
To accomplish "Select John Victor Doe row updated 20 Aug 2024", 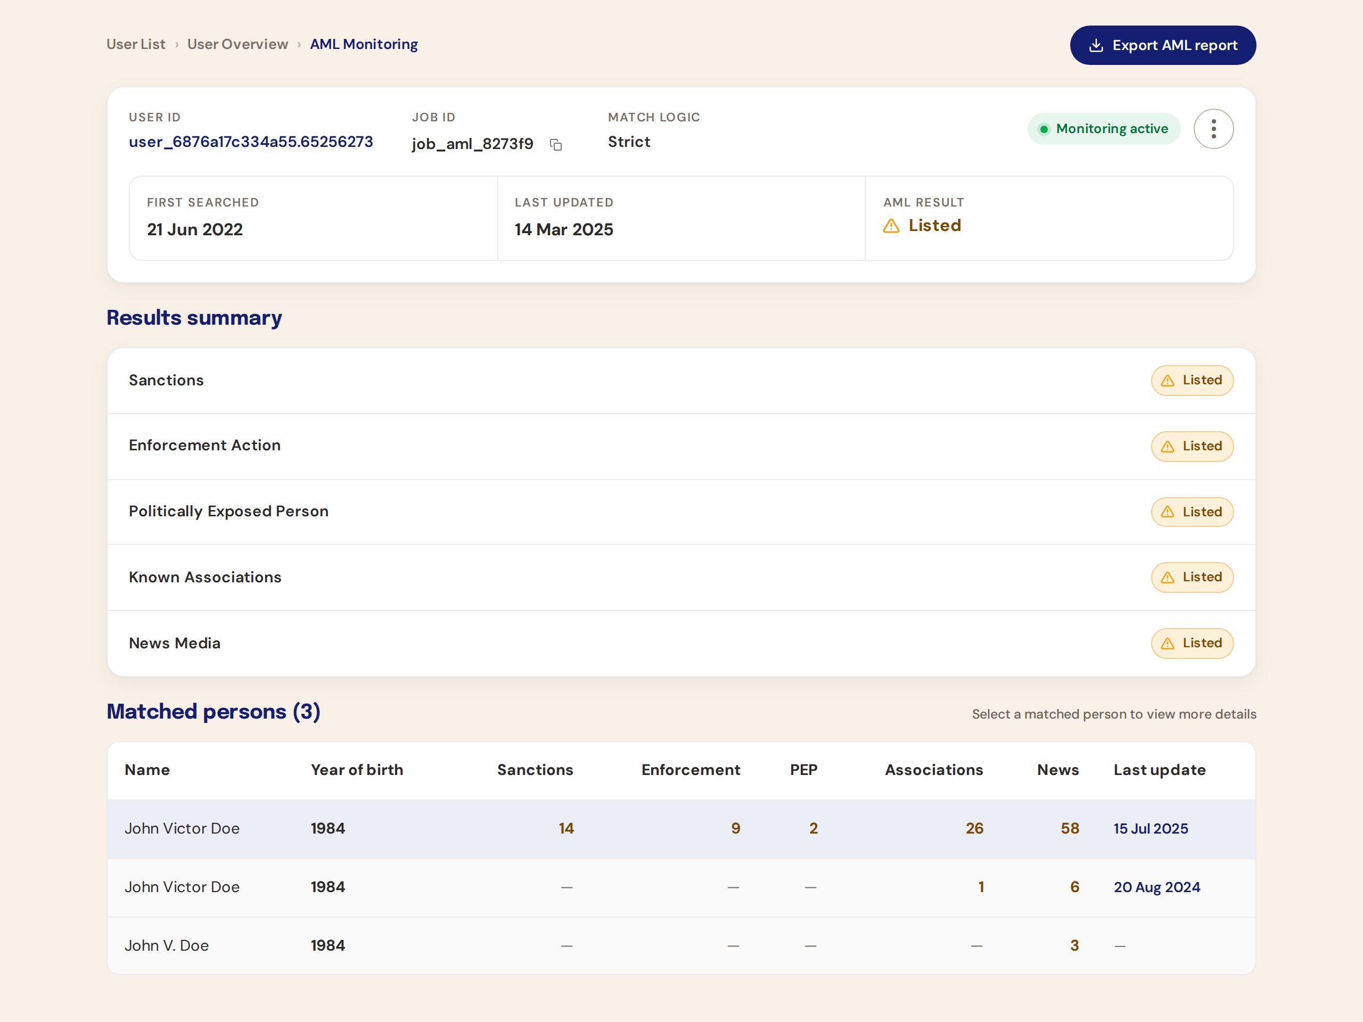I will click(x=681, y=888).
